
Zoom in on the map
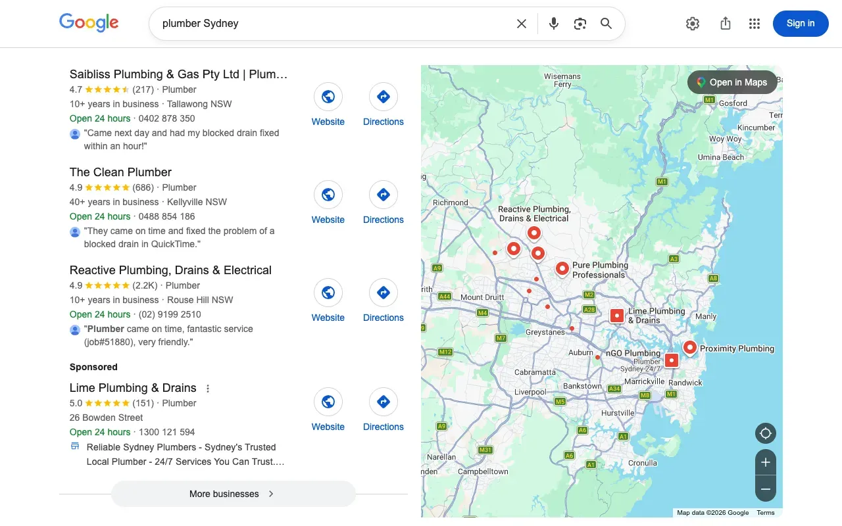point(766,462)
